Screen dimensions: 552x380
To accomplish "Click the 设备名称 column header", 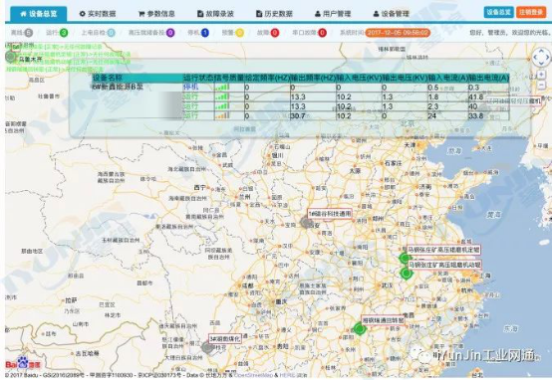I will 108,78.
